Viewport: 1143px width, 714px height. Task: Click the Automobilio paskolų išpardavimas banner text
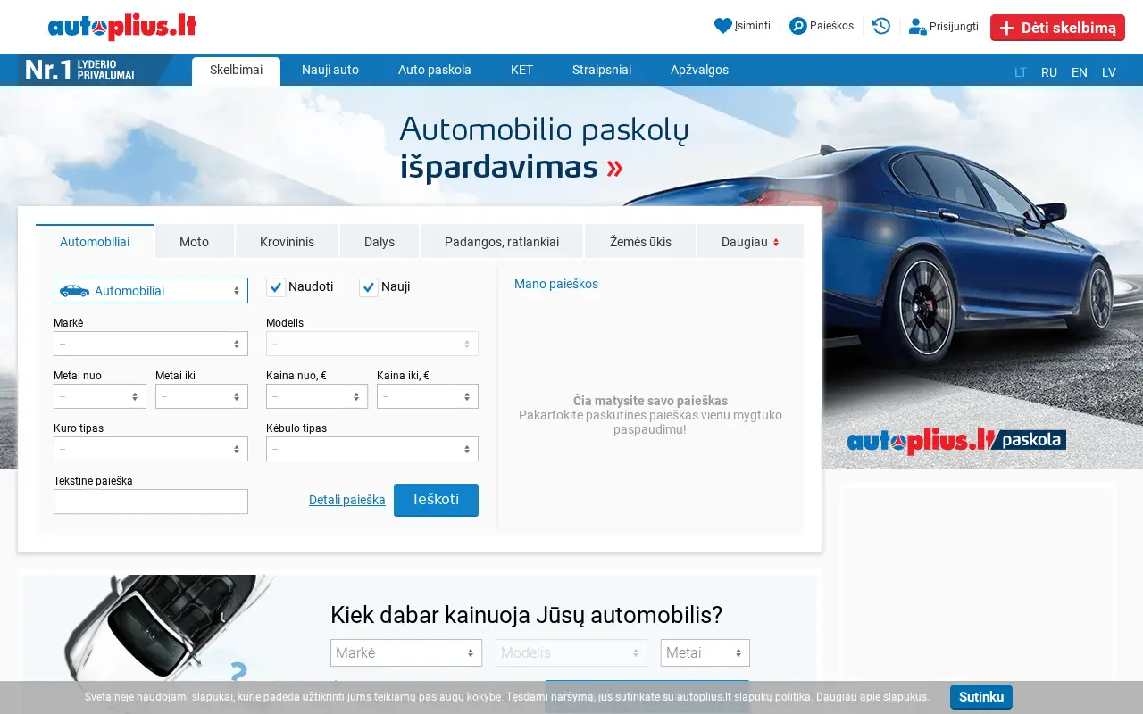pos(544,148)
